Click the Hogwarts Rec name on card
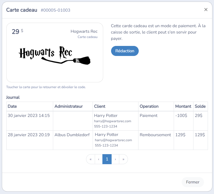The width and height of the screenshot is (214, 194). (84, 31)
